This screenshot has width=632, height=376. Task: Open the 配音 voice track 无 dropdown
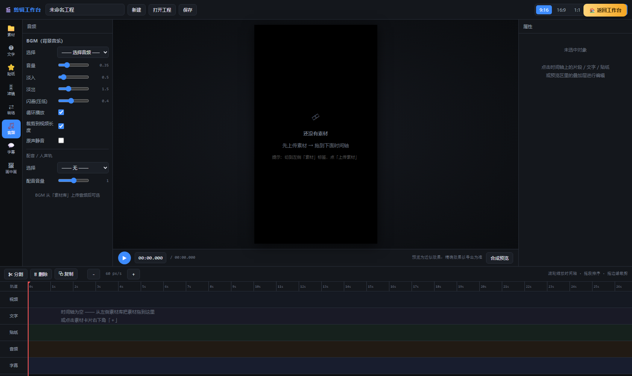tap(83, 168)
